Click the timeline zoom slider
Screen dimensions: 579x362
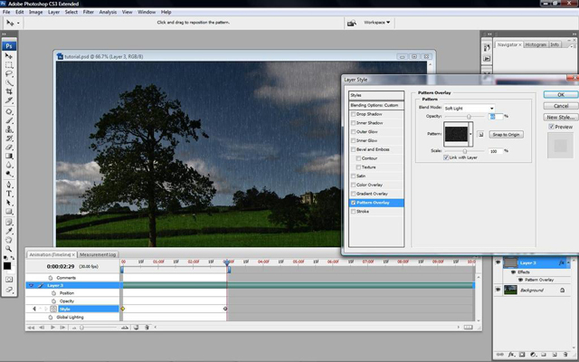[82, 328]
